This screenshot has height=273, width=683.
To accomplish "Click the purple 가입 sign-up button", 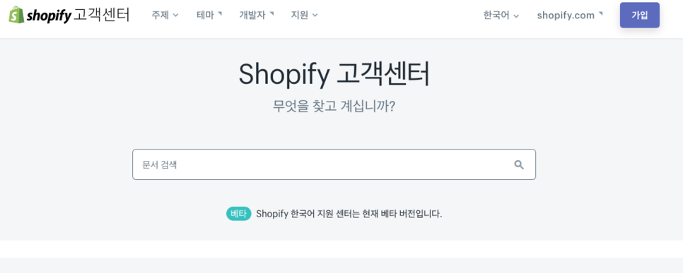I will [639, 16].
